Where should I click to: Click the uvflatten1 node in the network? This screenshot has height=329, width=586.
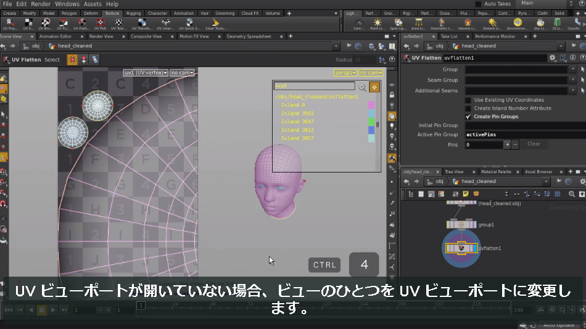(x=461, y=248)
